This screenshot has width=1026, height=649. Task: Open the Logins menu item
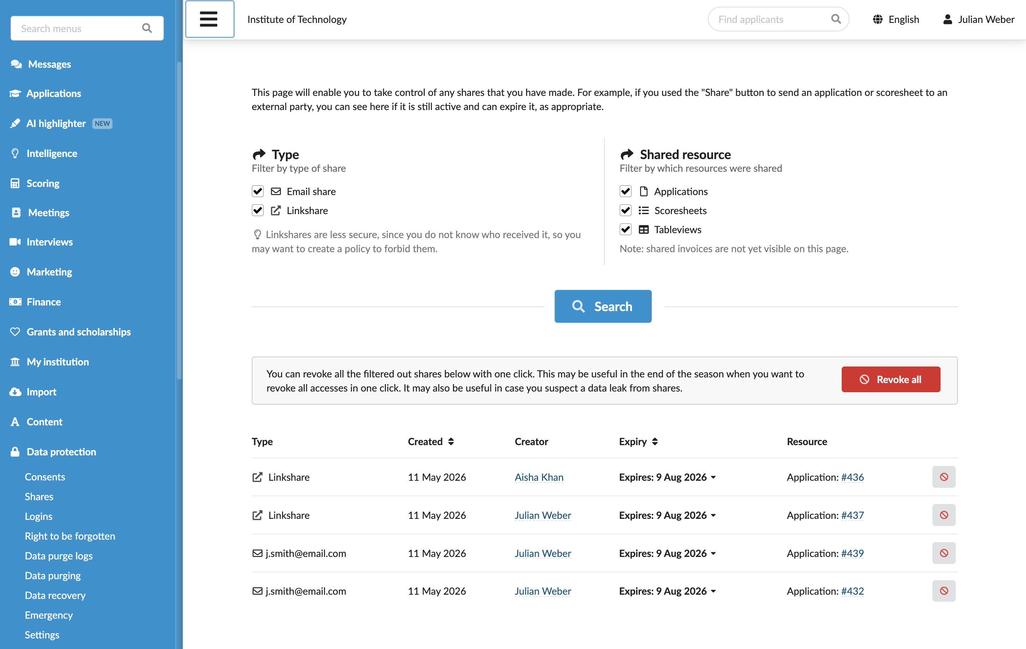[38, 516]
